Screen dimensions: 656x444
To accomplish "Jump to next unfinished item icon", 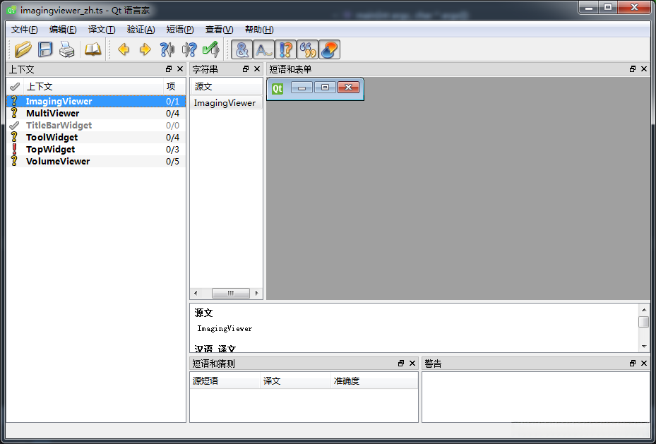I will 189,49.
